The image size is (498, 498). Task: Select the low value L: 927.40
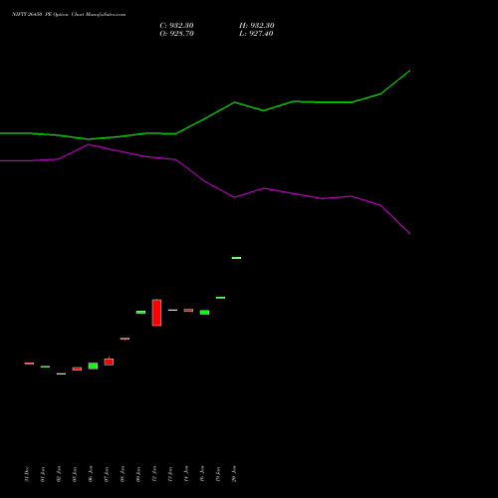[256, 34]
